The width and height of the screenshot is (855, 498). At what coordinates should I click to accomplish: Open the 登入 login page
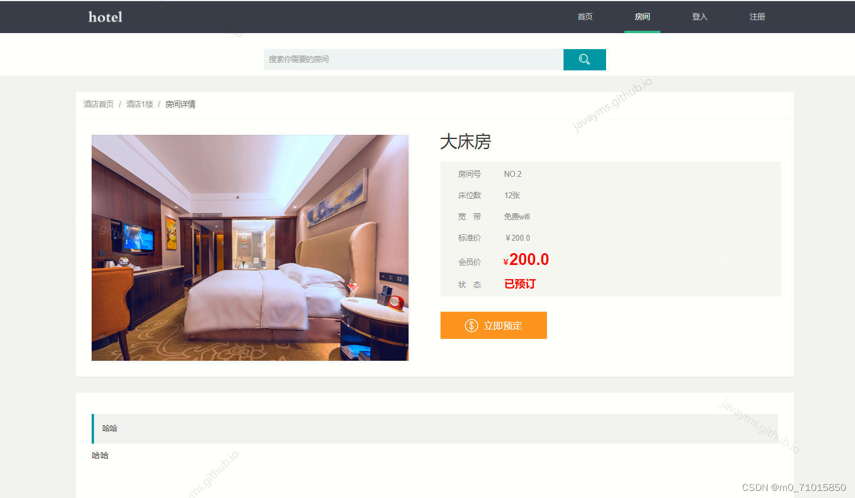pyautogui.click(x=699, y=17)
